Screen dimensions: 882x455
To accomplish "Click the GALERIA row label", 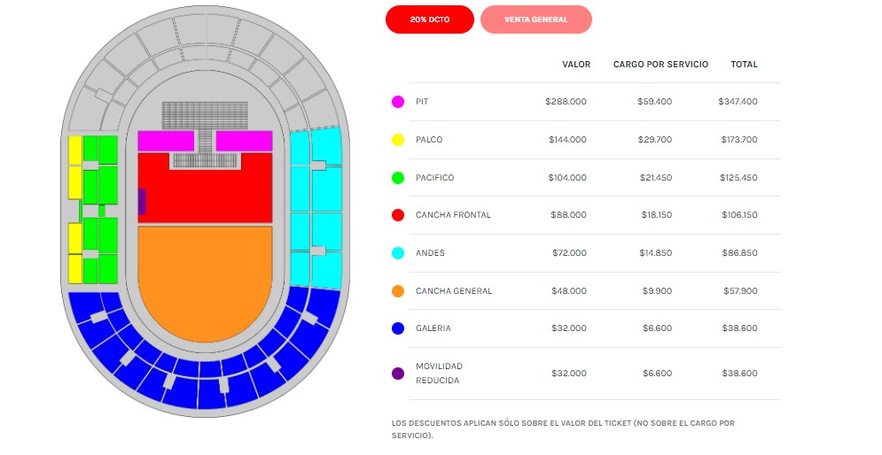I will pos(433,328).
